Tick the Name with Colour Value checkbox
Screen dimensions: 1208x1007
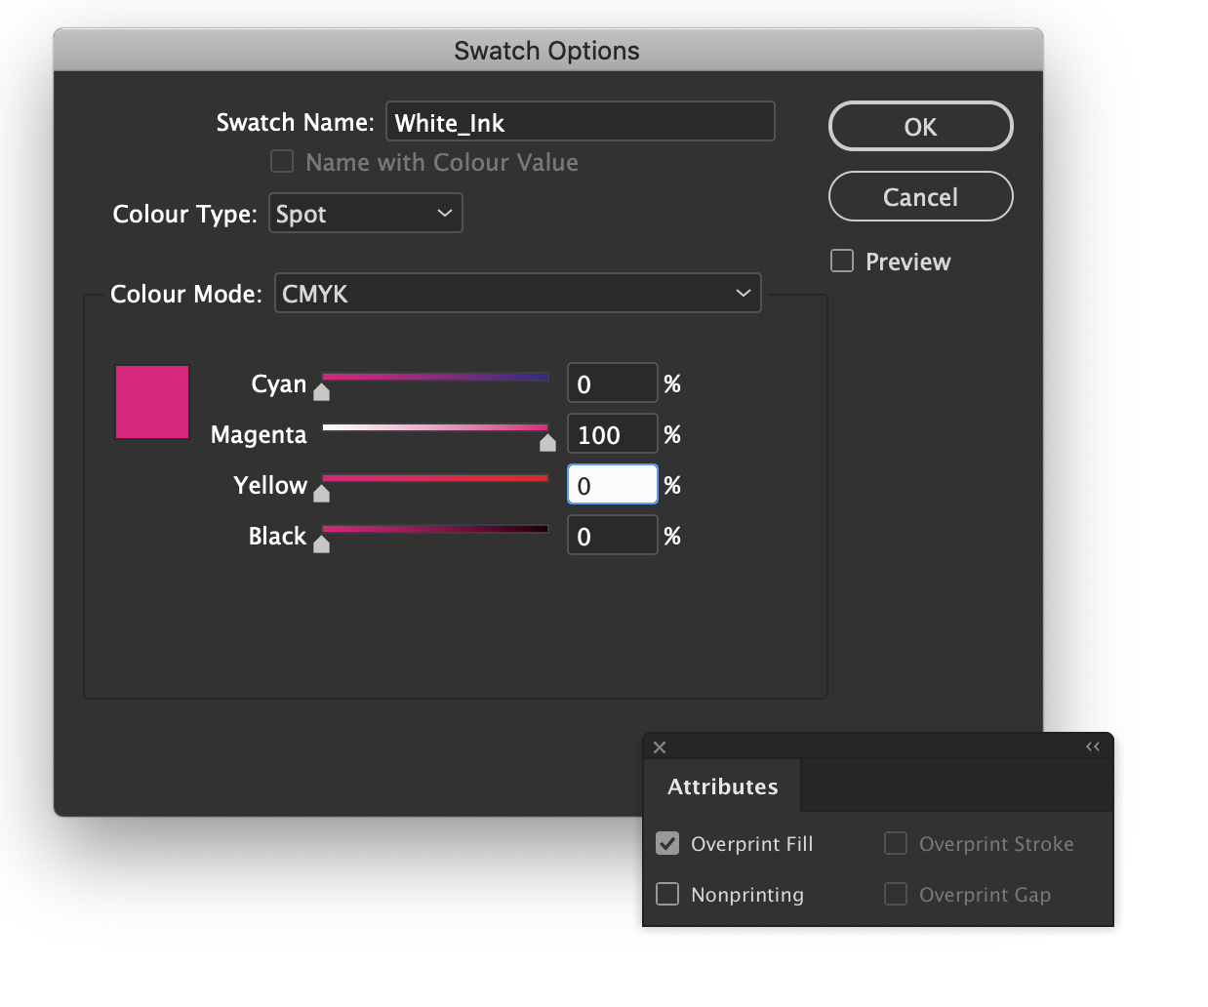[282, 162]
